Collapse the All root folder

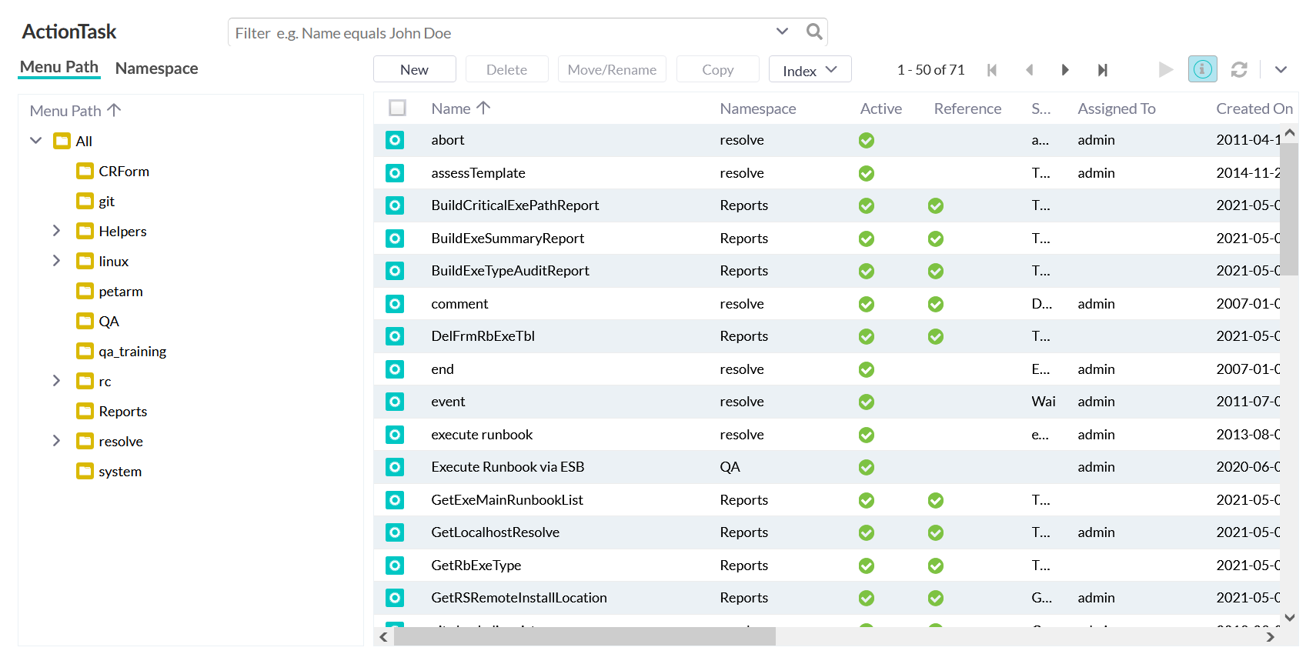pyautogui.click(x=35, y=141)
